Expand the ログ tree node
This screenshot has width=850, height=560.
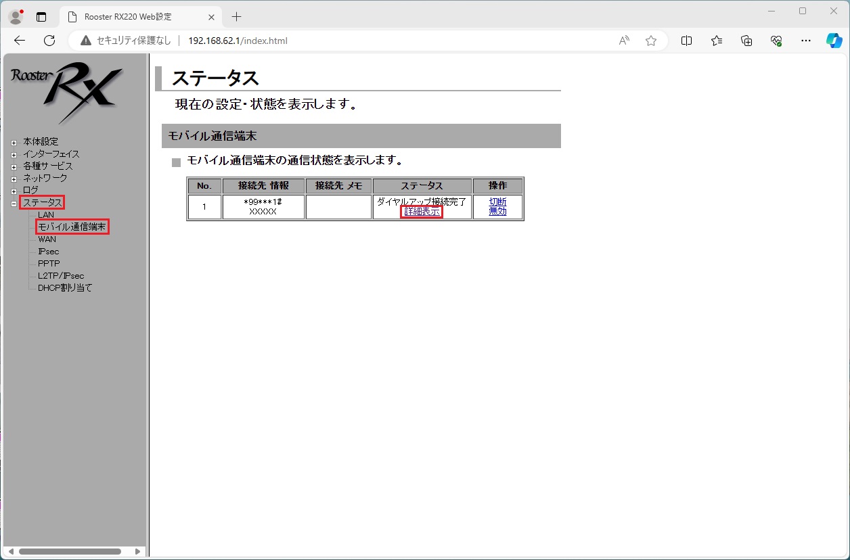(14, 191)
